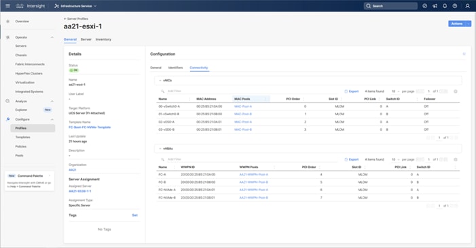Open Fabric Interconnects in the sidebar
The image size is (476, 248).
click(x=30, y=64)
